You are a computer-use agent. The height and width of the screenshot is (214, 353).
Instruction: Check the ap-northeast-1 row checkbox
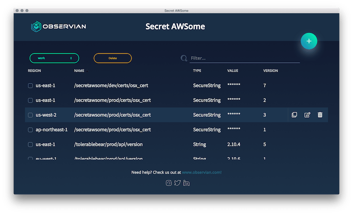(x=30, y=130)
